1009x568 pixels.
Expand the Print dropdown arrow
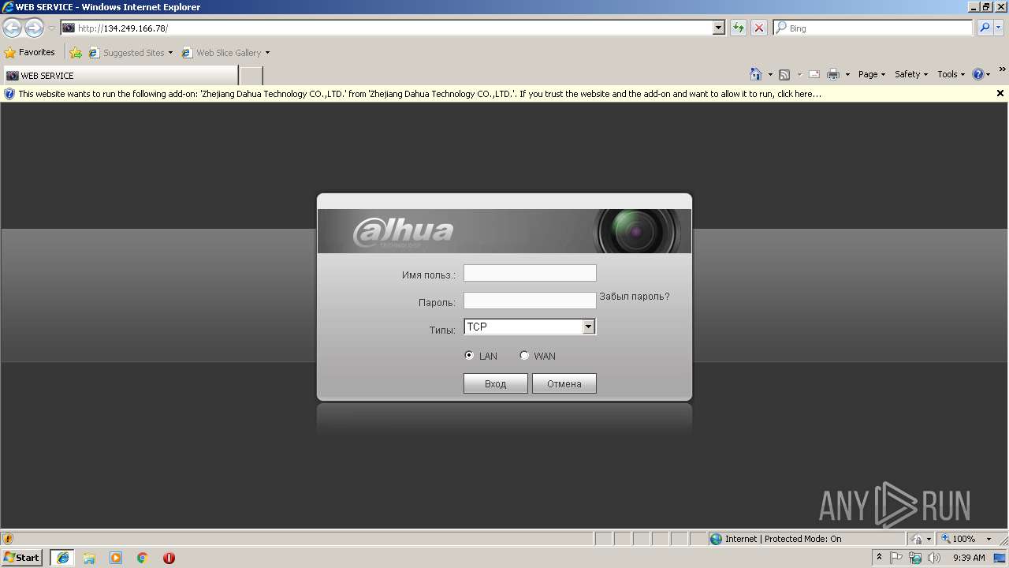click(x=847, y=74)
